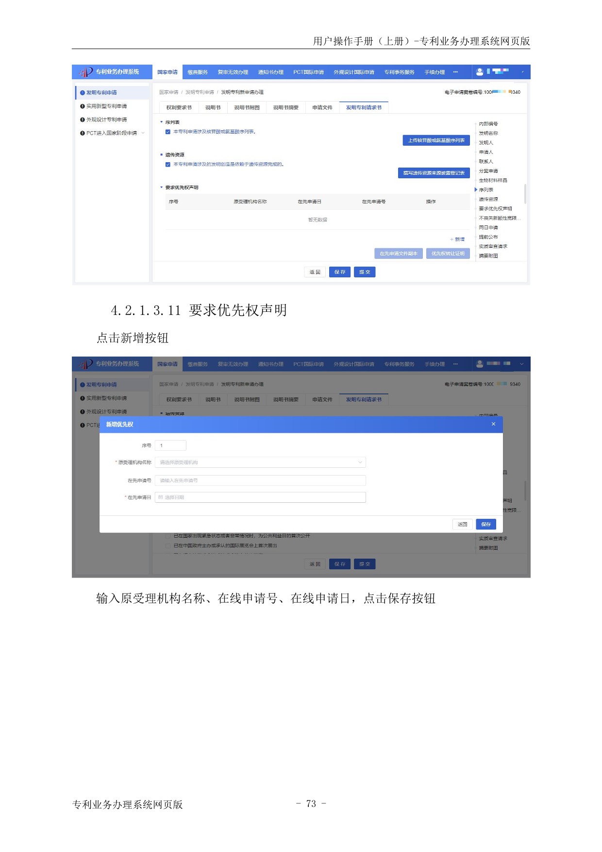The image size is (602, 852).
Task: Open the 原受理机构名称 dropdown in the dialog
Action: [260, 462]
